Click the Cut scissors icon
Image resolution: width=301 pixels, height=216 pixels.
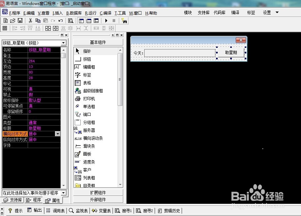point(30,20)
